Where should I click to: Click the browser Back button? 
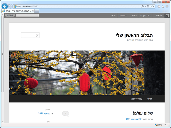[5, 6]
